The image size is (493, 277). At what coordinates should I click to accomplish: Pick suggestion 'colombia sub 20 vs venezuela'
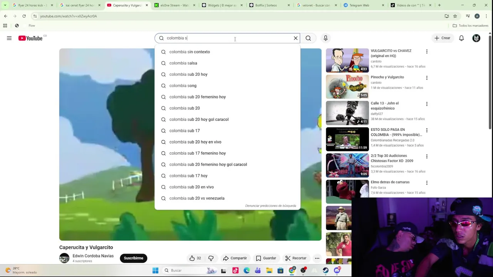227,198
